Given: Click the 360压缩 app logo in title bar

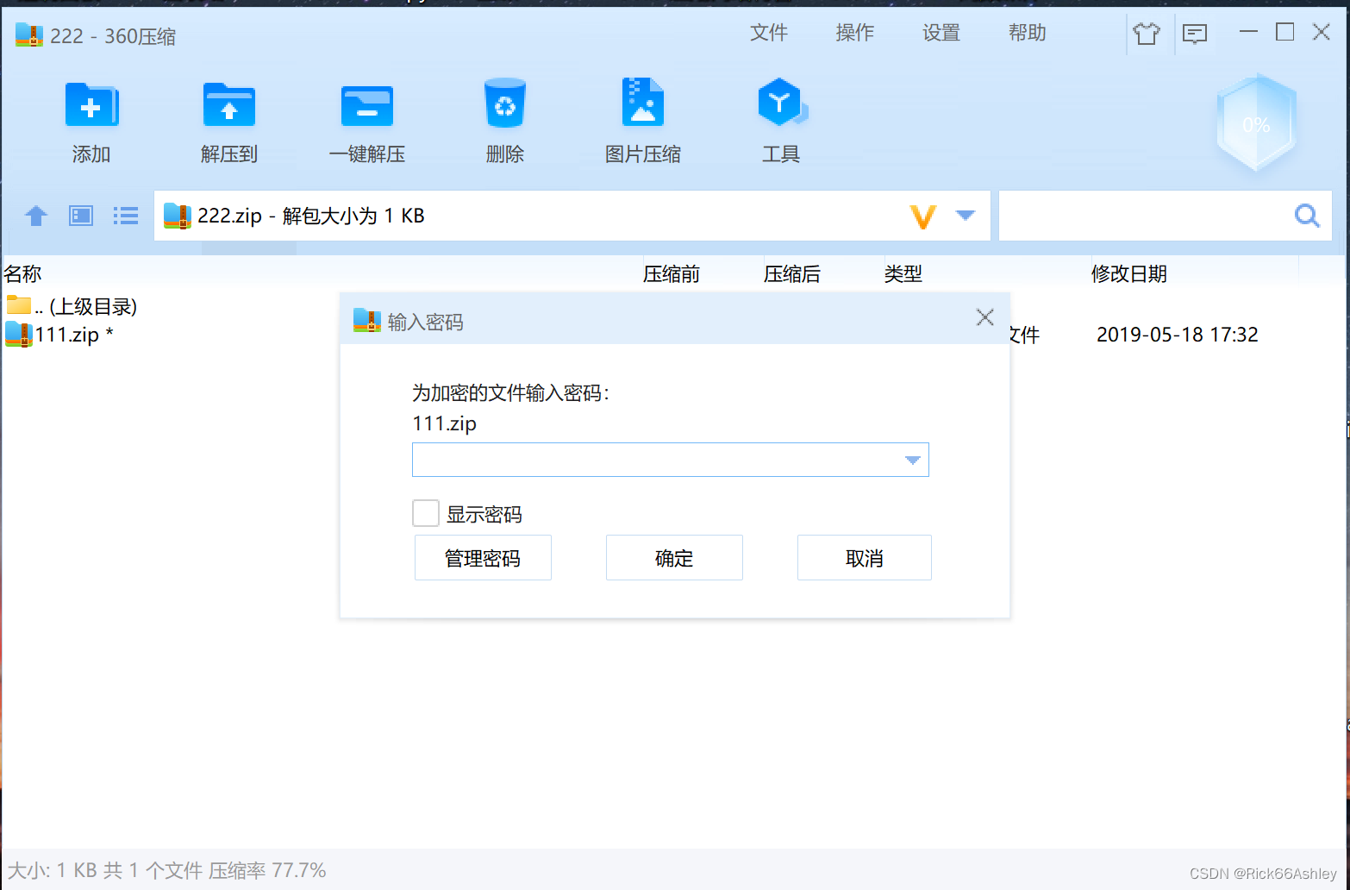Looking at the screenshot, I should point(29,34).
